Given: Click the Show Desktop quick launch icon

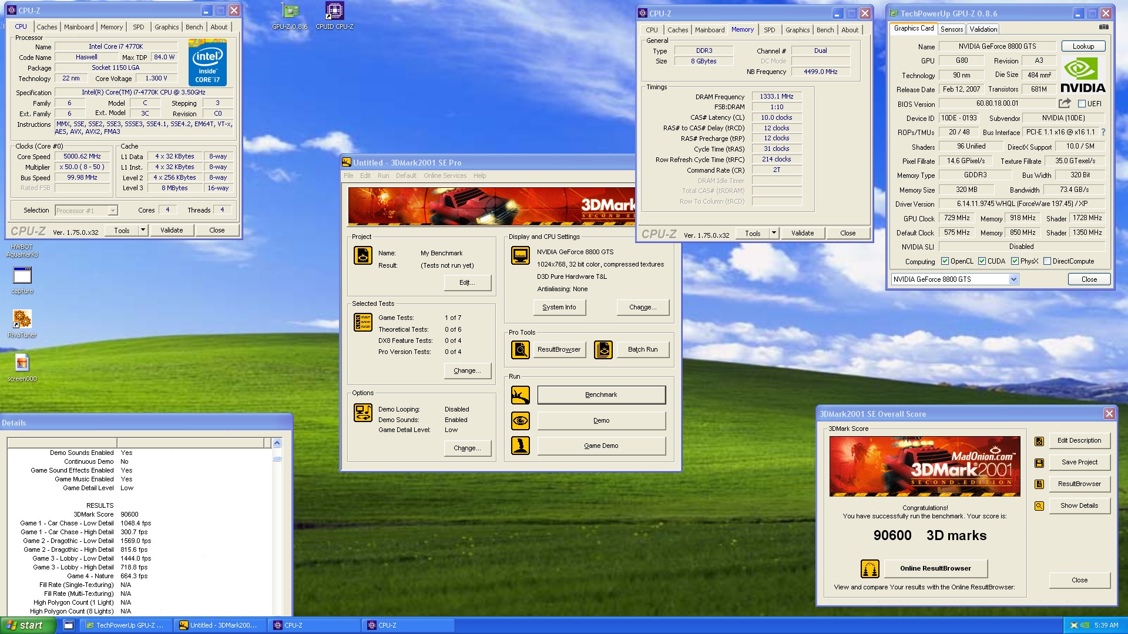Looking at the screenshot, I should point(69,625).
